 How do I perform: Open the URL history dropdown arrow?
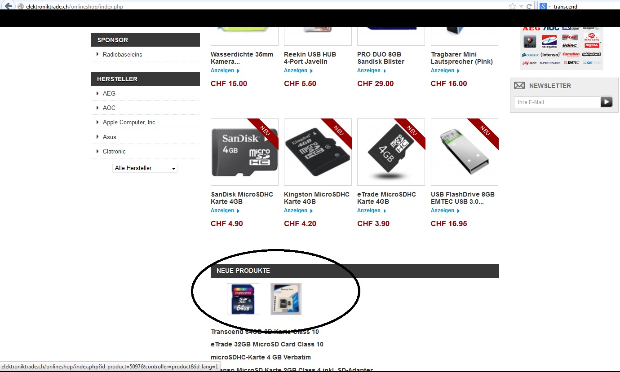522,6
